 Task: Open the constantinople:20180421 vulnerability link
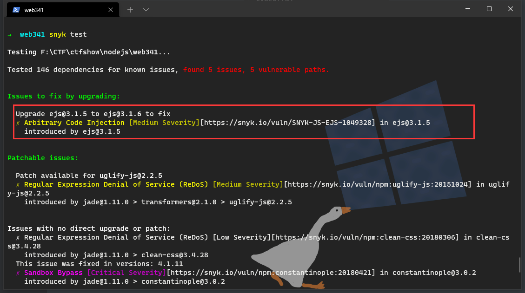(x=271, y=273)
